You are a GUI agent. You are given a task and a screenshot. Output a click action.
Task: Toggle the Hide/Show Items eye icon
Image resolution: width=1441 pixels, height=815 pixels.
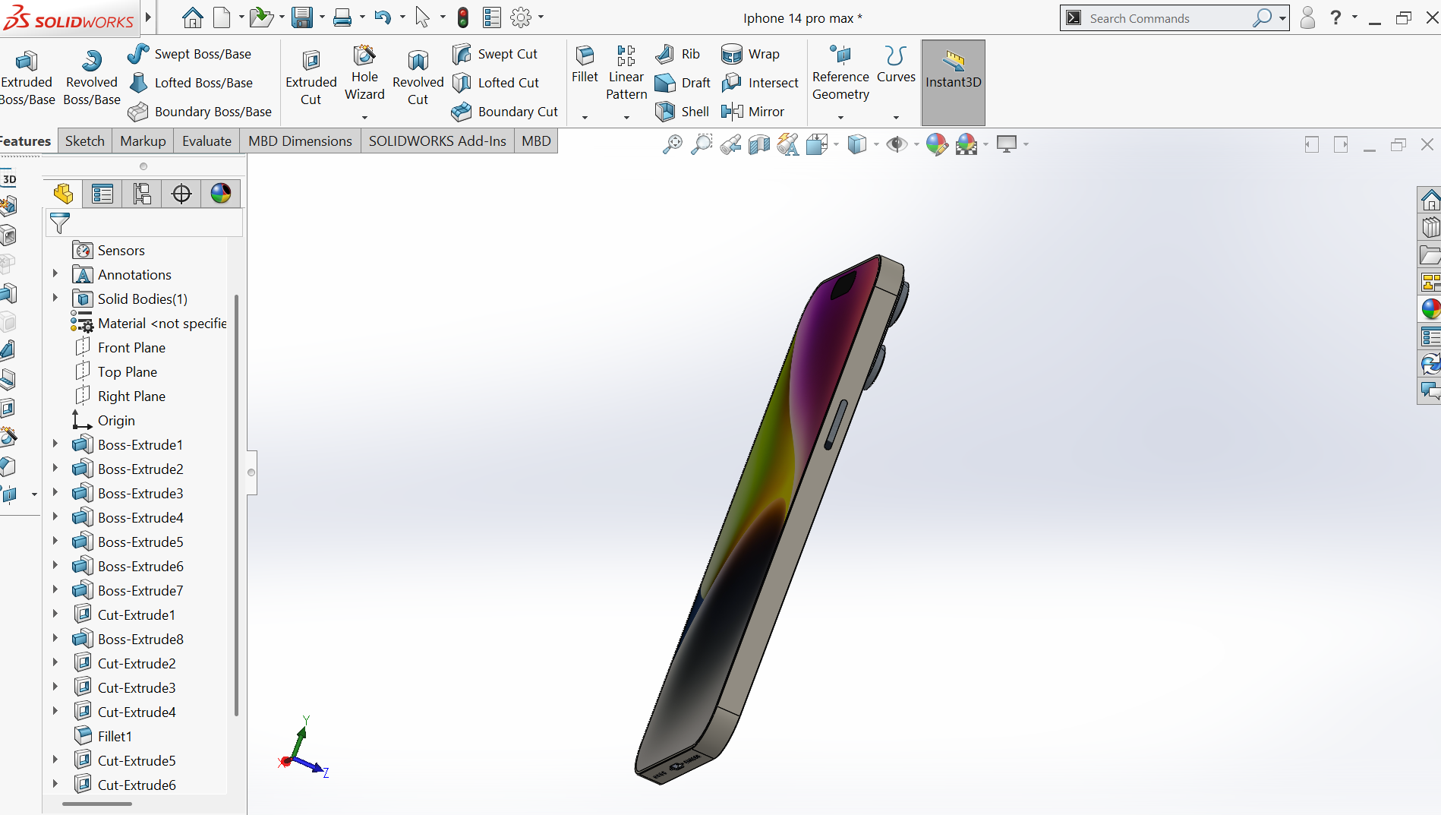click(x=897, y=144)
